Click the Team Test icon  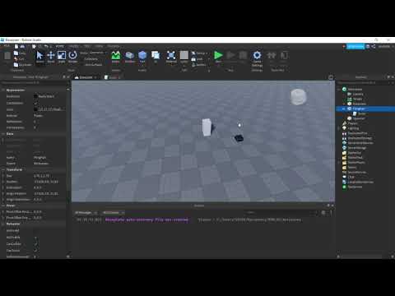pyautogui.click(x=272, y=56)
